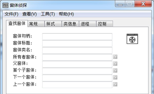The height and width of the screenshot is (94, 154).
Task: Open the 文件(F) menu
Action: click(11, 14)
